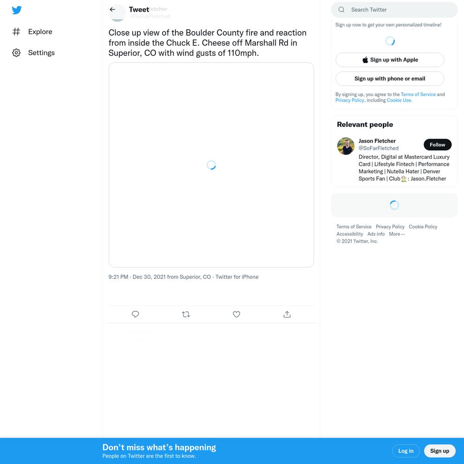Open the Twitter for iPhone source link
464x464 pixels.
point(237,277)
